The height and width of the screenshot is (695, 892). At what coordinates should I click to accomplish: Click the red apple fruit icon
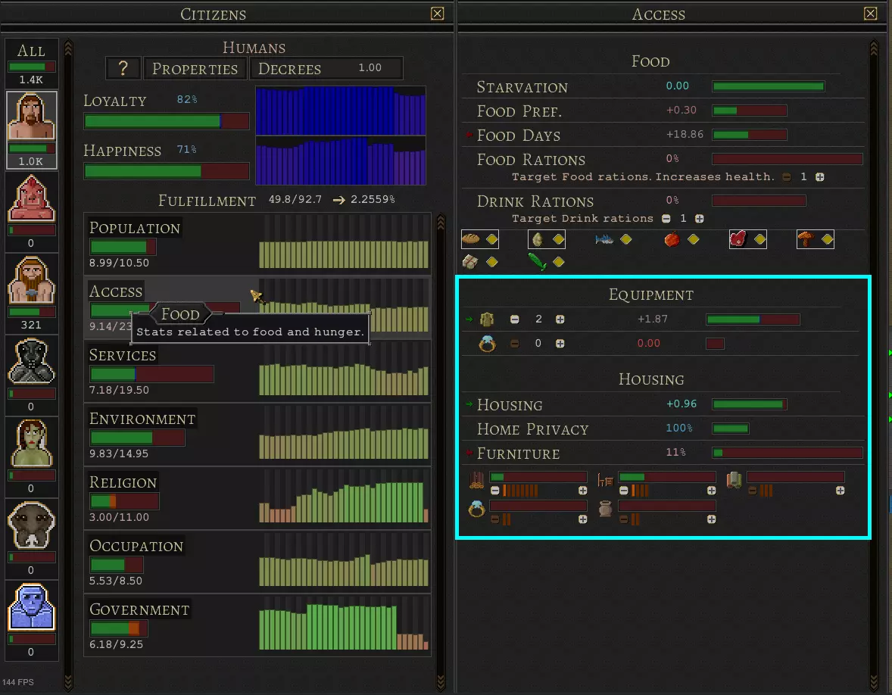pos(671,240)
